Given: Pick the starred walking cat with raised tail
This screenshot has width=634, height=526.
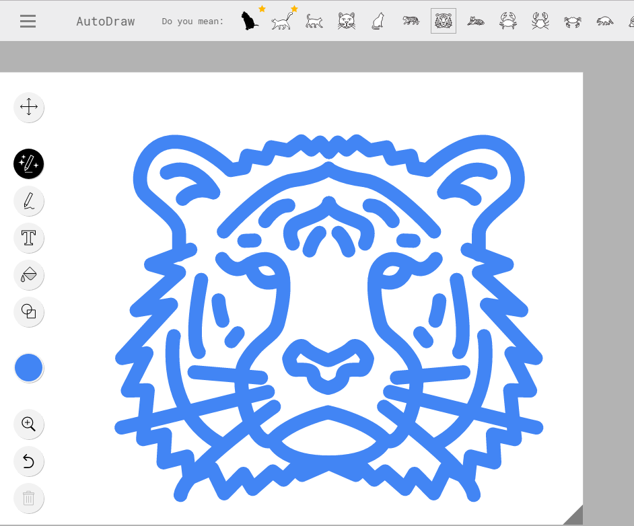Looking at the screenshot, I should pos(283,22).
